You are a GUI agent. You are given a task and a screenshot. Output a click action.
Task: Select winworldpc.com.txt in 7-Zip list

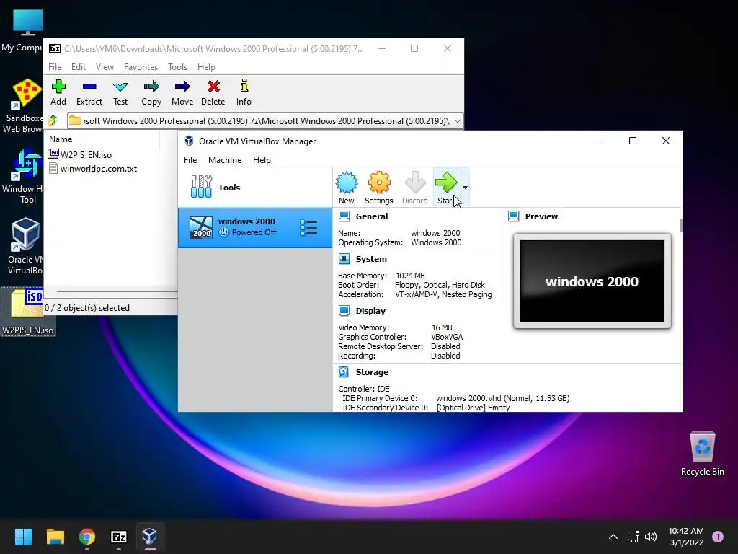click(x=93, y=169)
